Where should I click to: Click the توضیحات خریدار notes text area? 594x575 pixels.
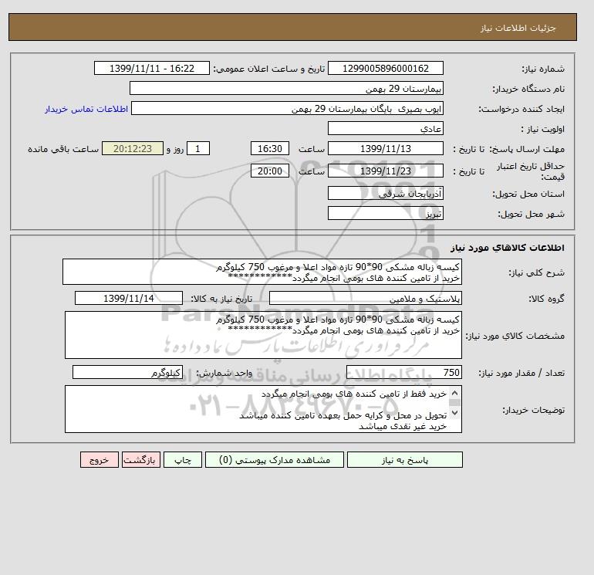point(263,409)
